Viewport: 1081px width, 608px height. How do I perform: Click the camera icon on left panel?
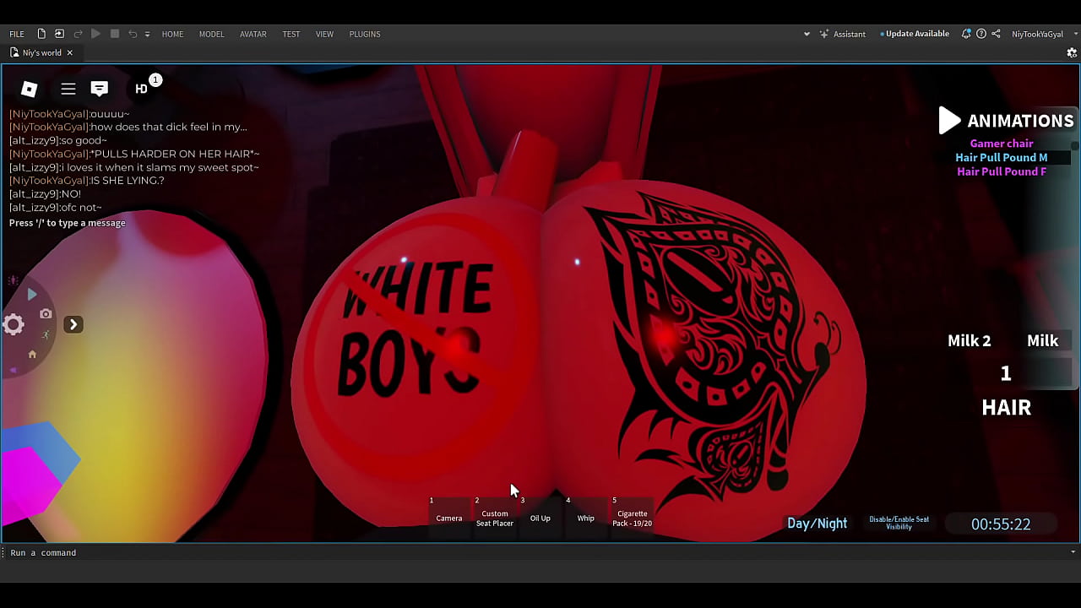click(46, 314)
